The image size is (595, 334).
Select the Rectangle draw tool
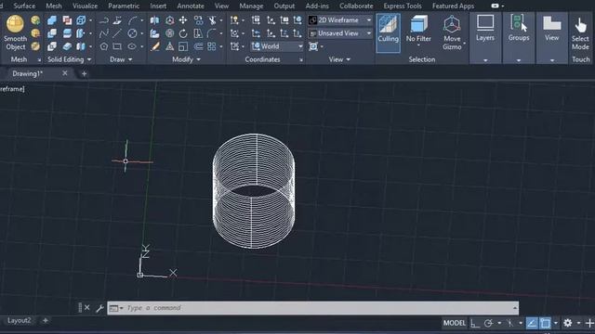pos(117,46)
